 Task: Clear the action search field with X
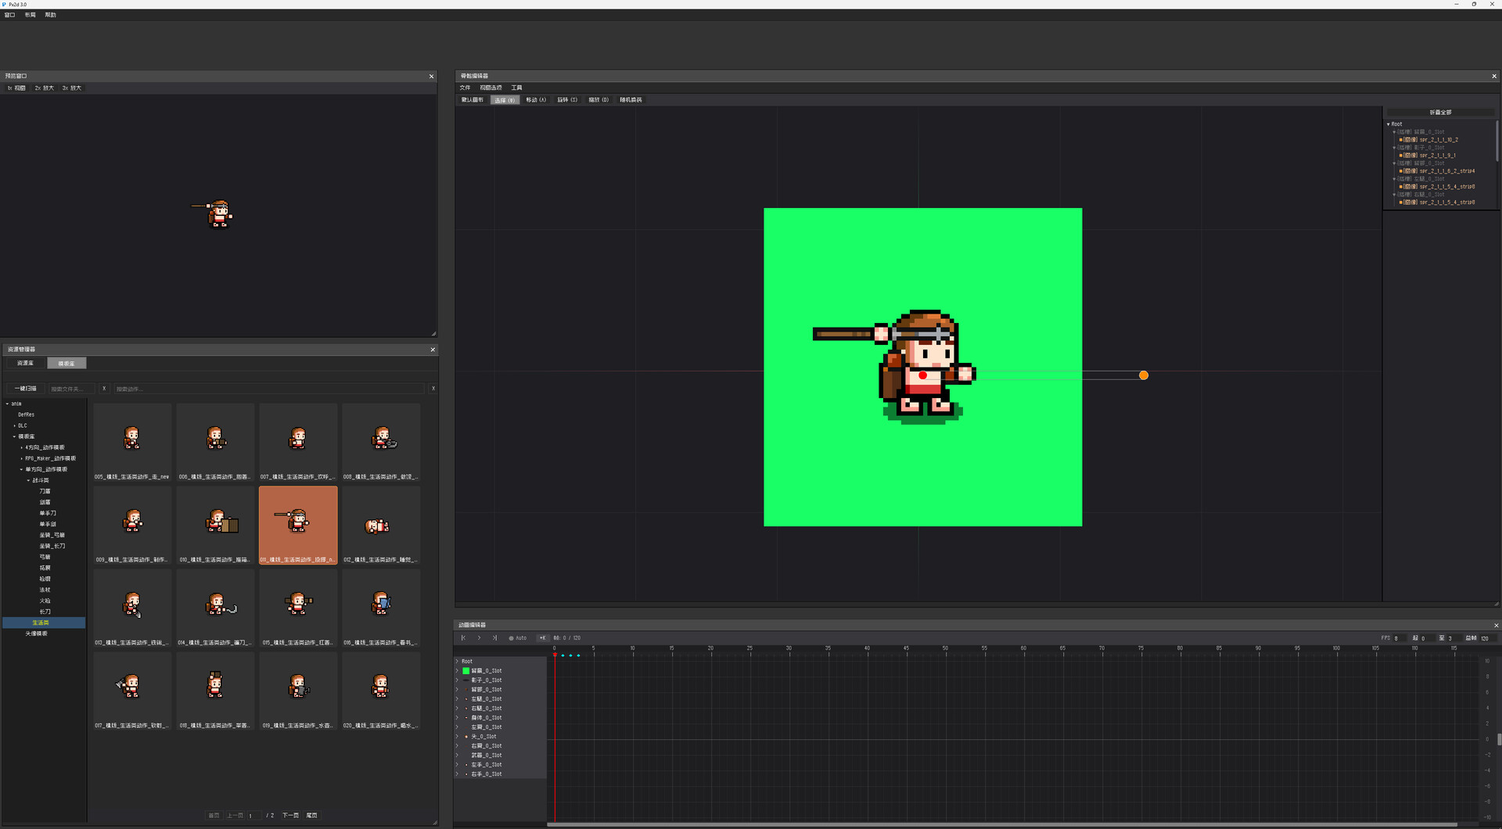point(433,389)
